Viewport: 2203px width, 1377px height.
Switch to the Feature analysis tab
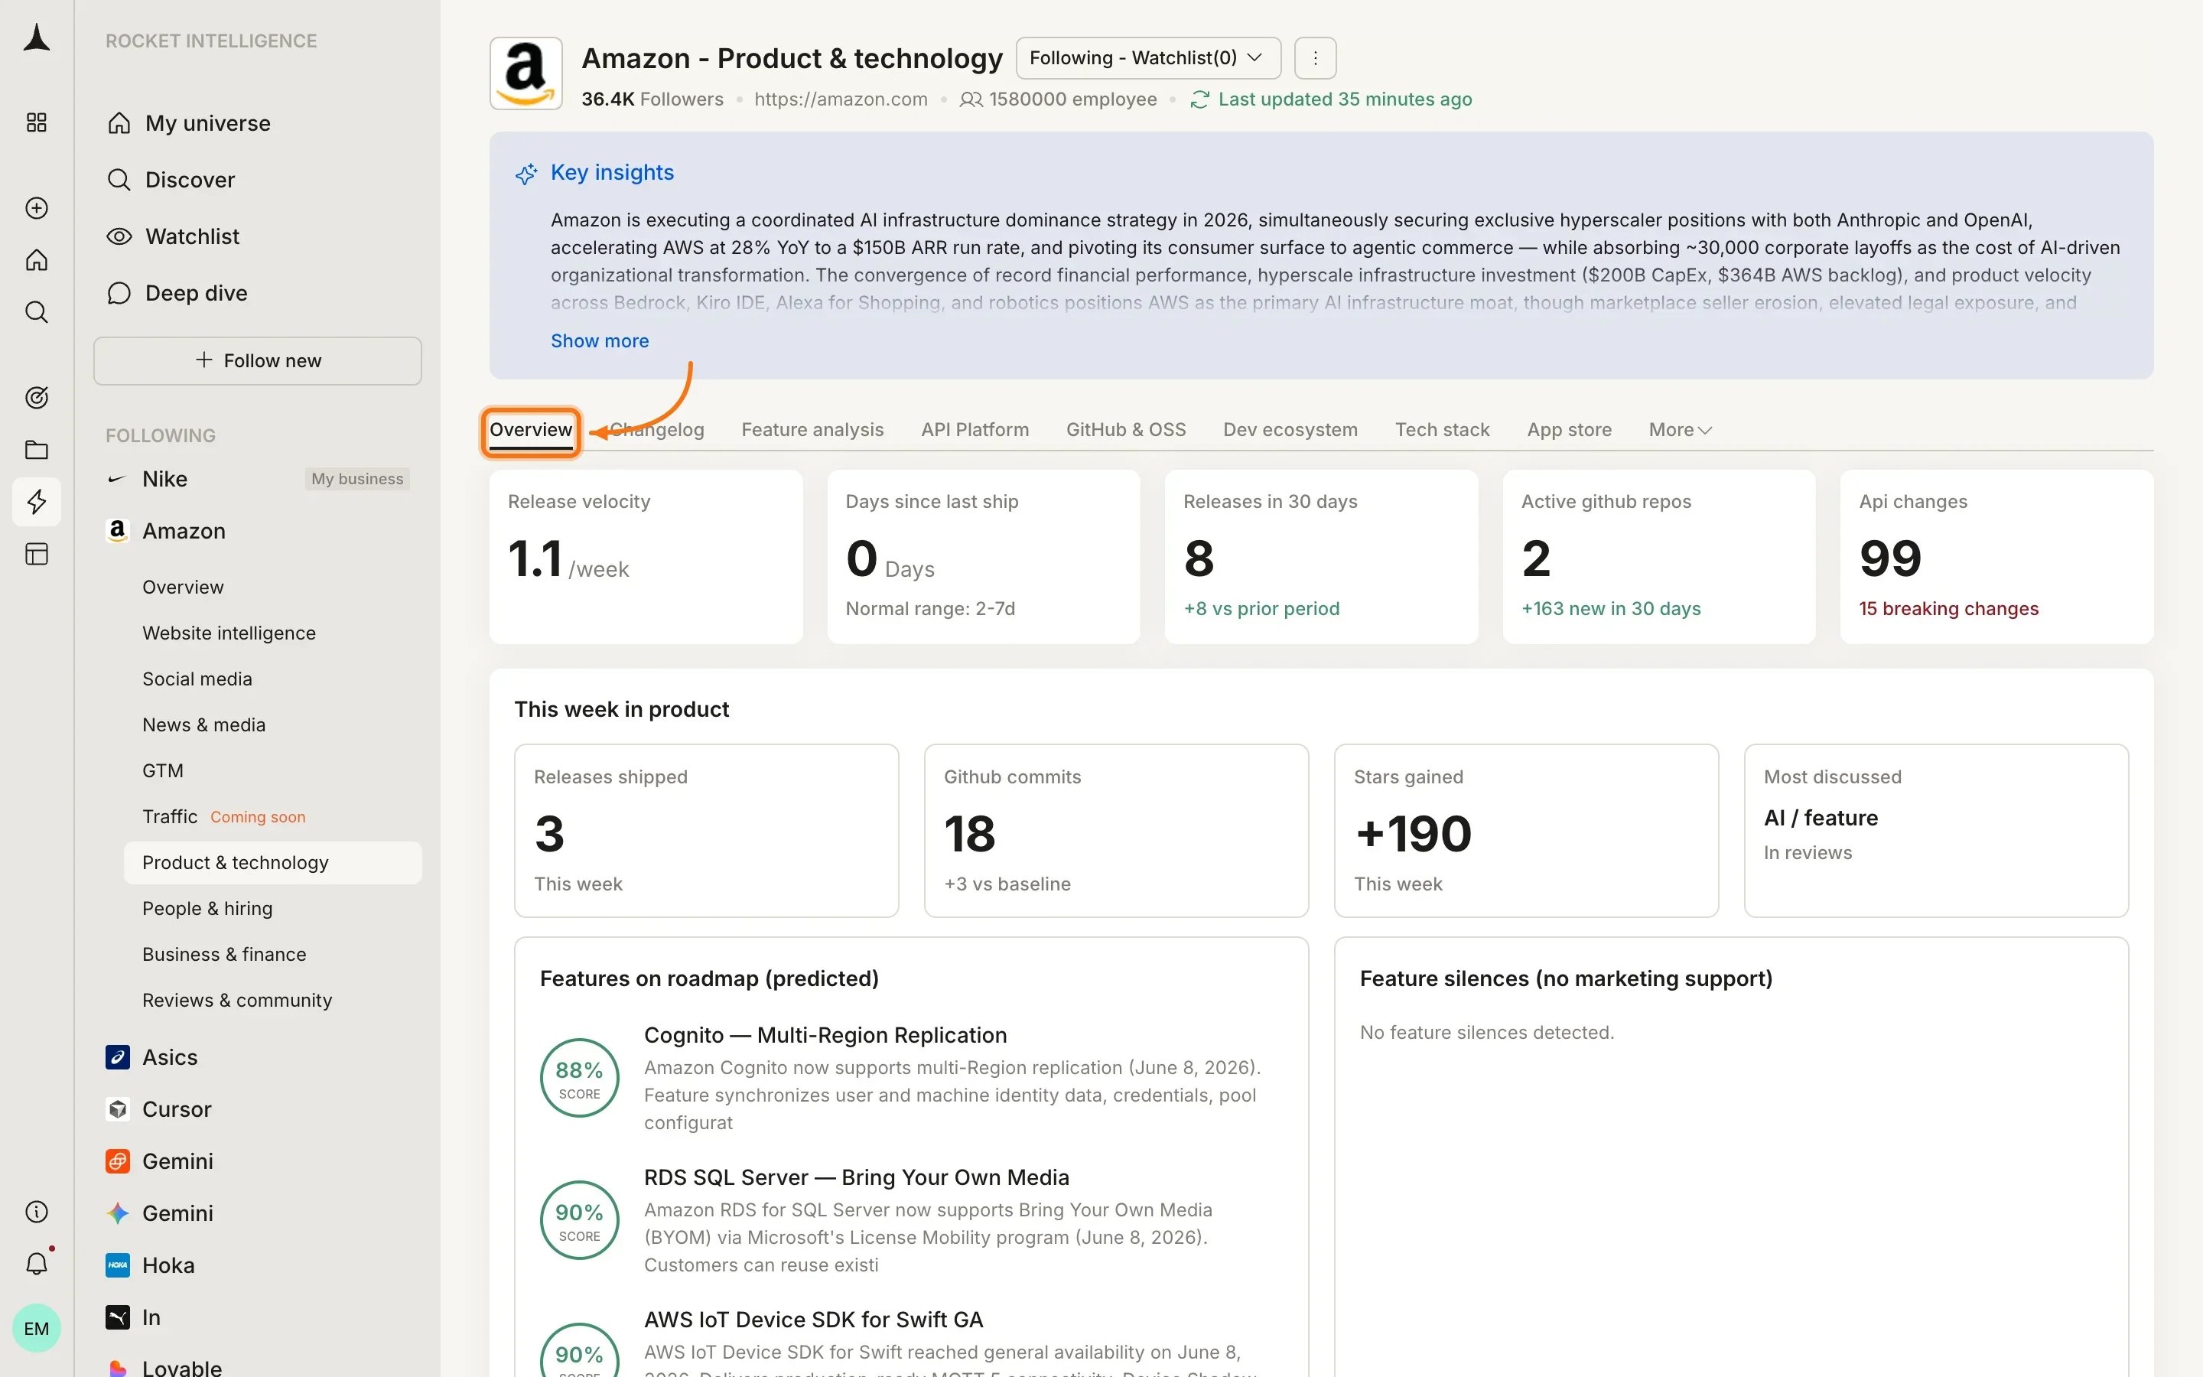[x=812, y=430]
